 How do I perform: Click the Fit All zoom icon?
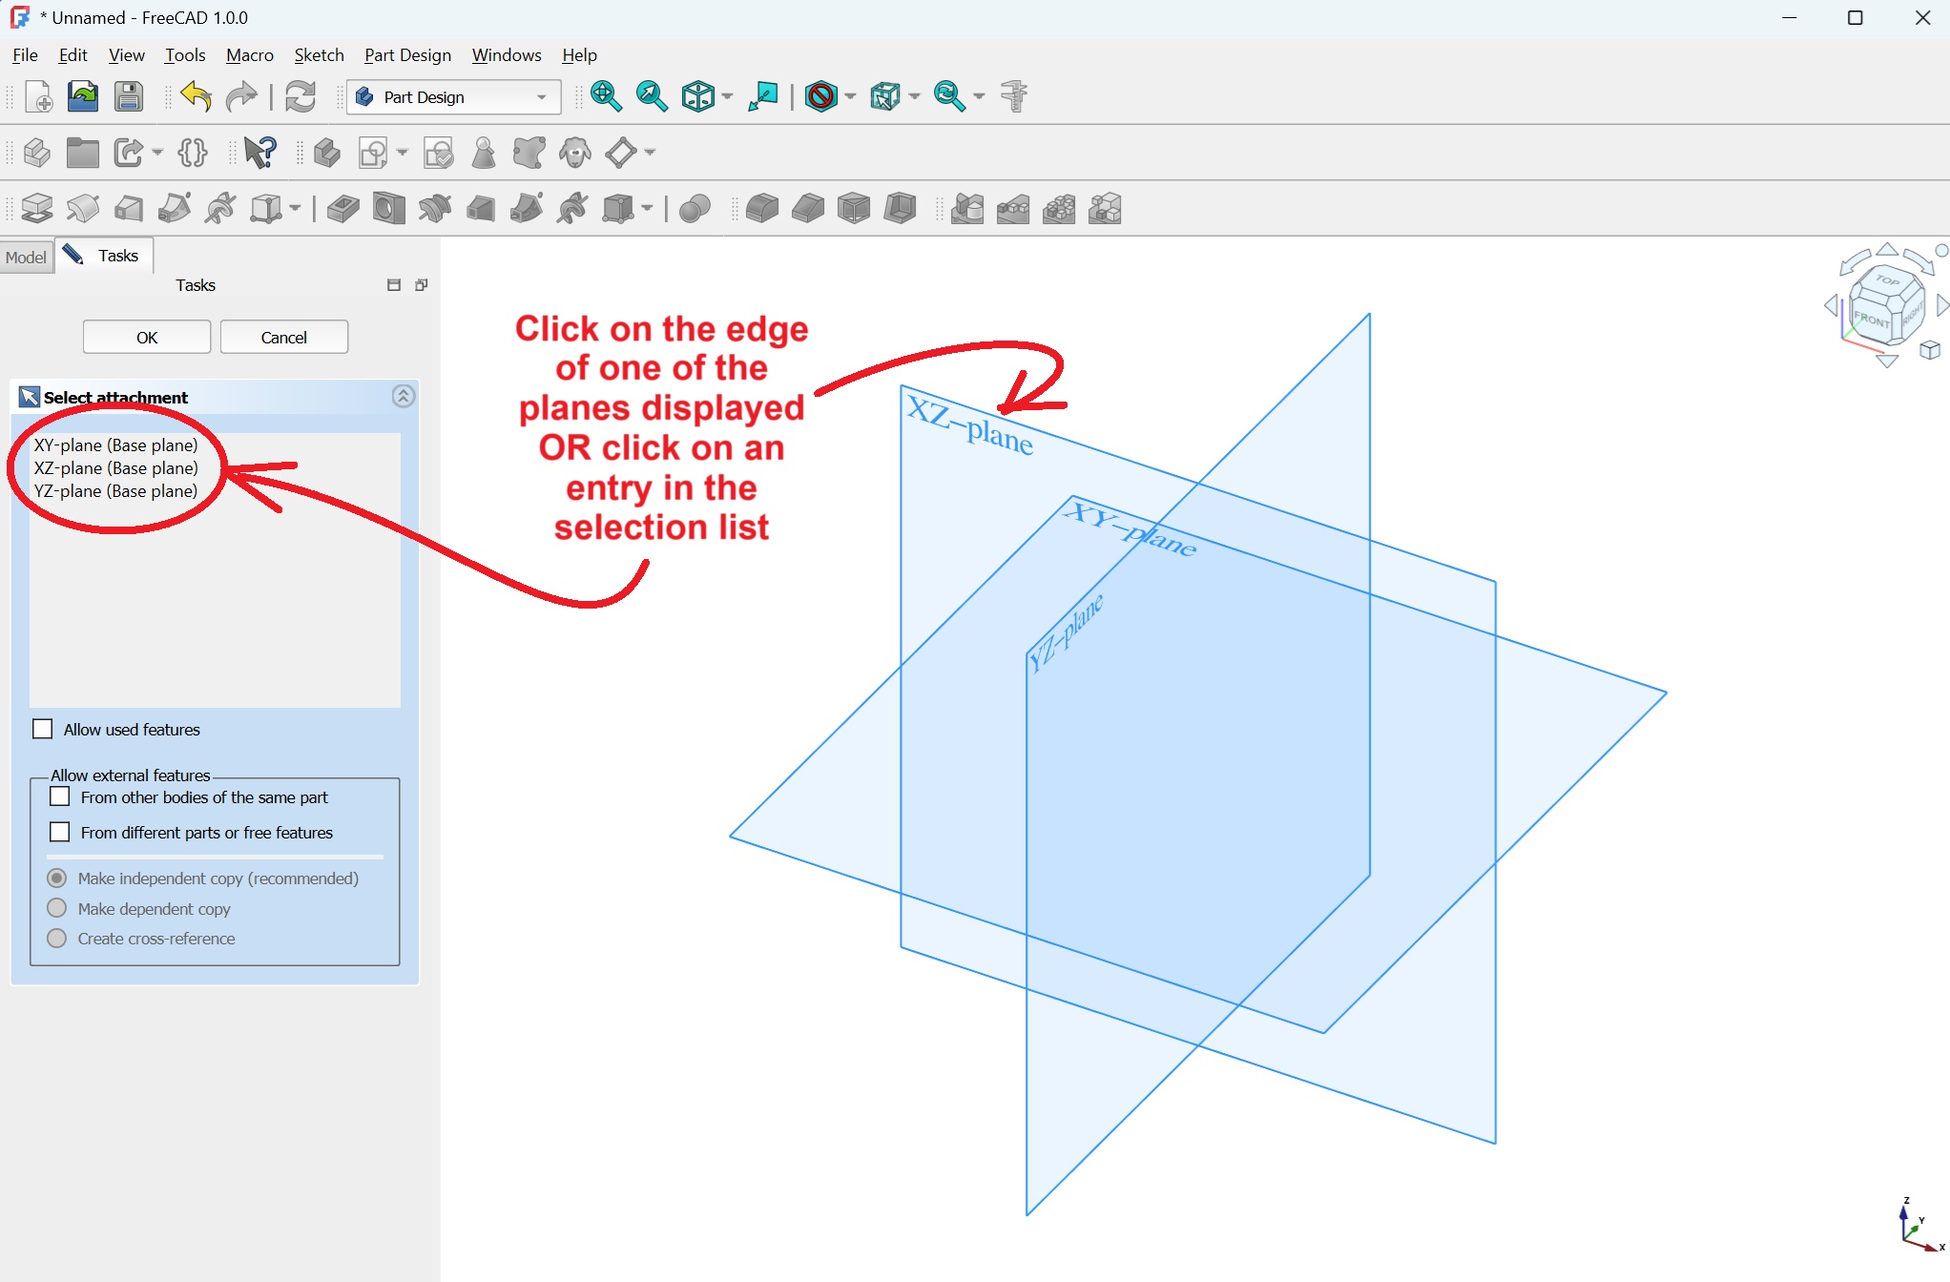(606, 96)
